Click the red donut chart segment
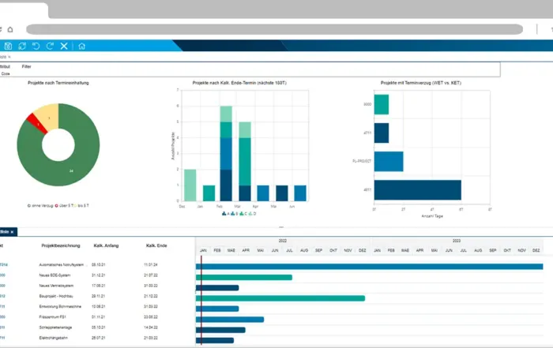 pyautogui.click(x=37, y=123)
